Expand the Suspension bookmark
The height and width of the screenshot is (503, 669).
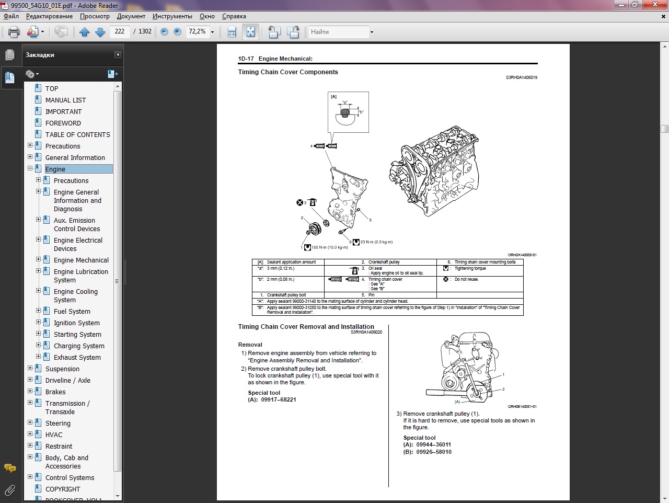(30, 368)
